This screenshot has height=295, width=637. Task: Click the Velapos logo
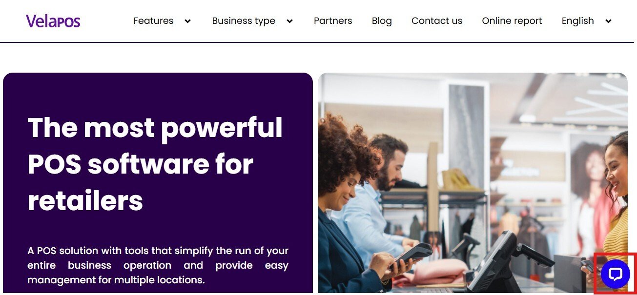(x=53, y=21)
